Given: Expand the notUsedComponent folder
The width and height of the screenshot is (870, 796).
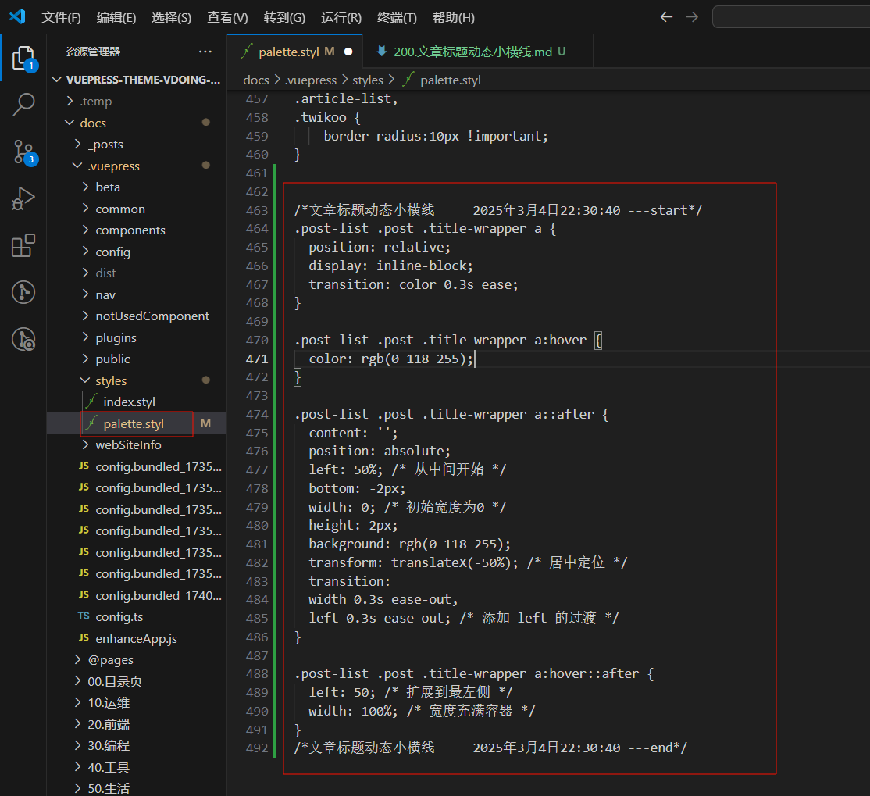Looking at the screenshot, I should point(137,316).
